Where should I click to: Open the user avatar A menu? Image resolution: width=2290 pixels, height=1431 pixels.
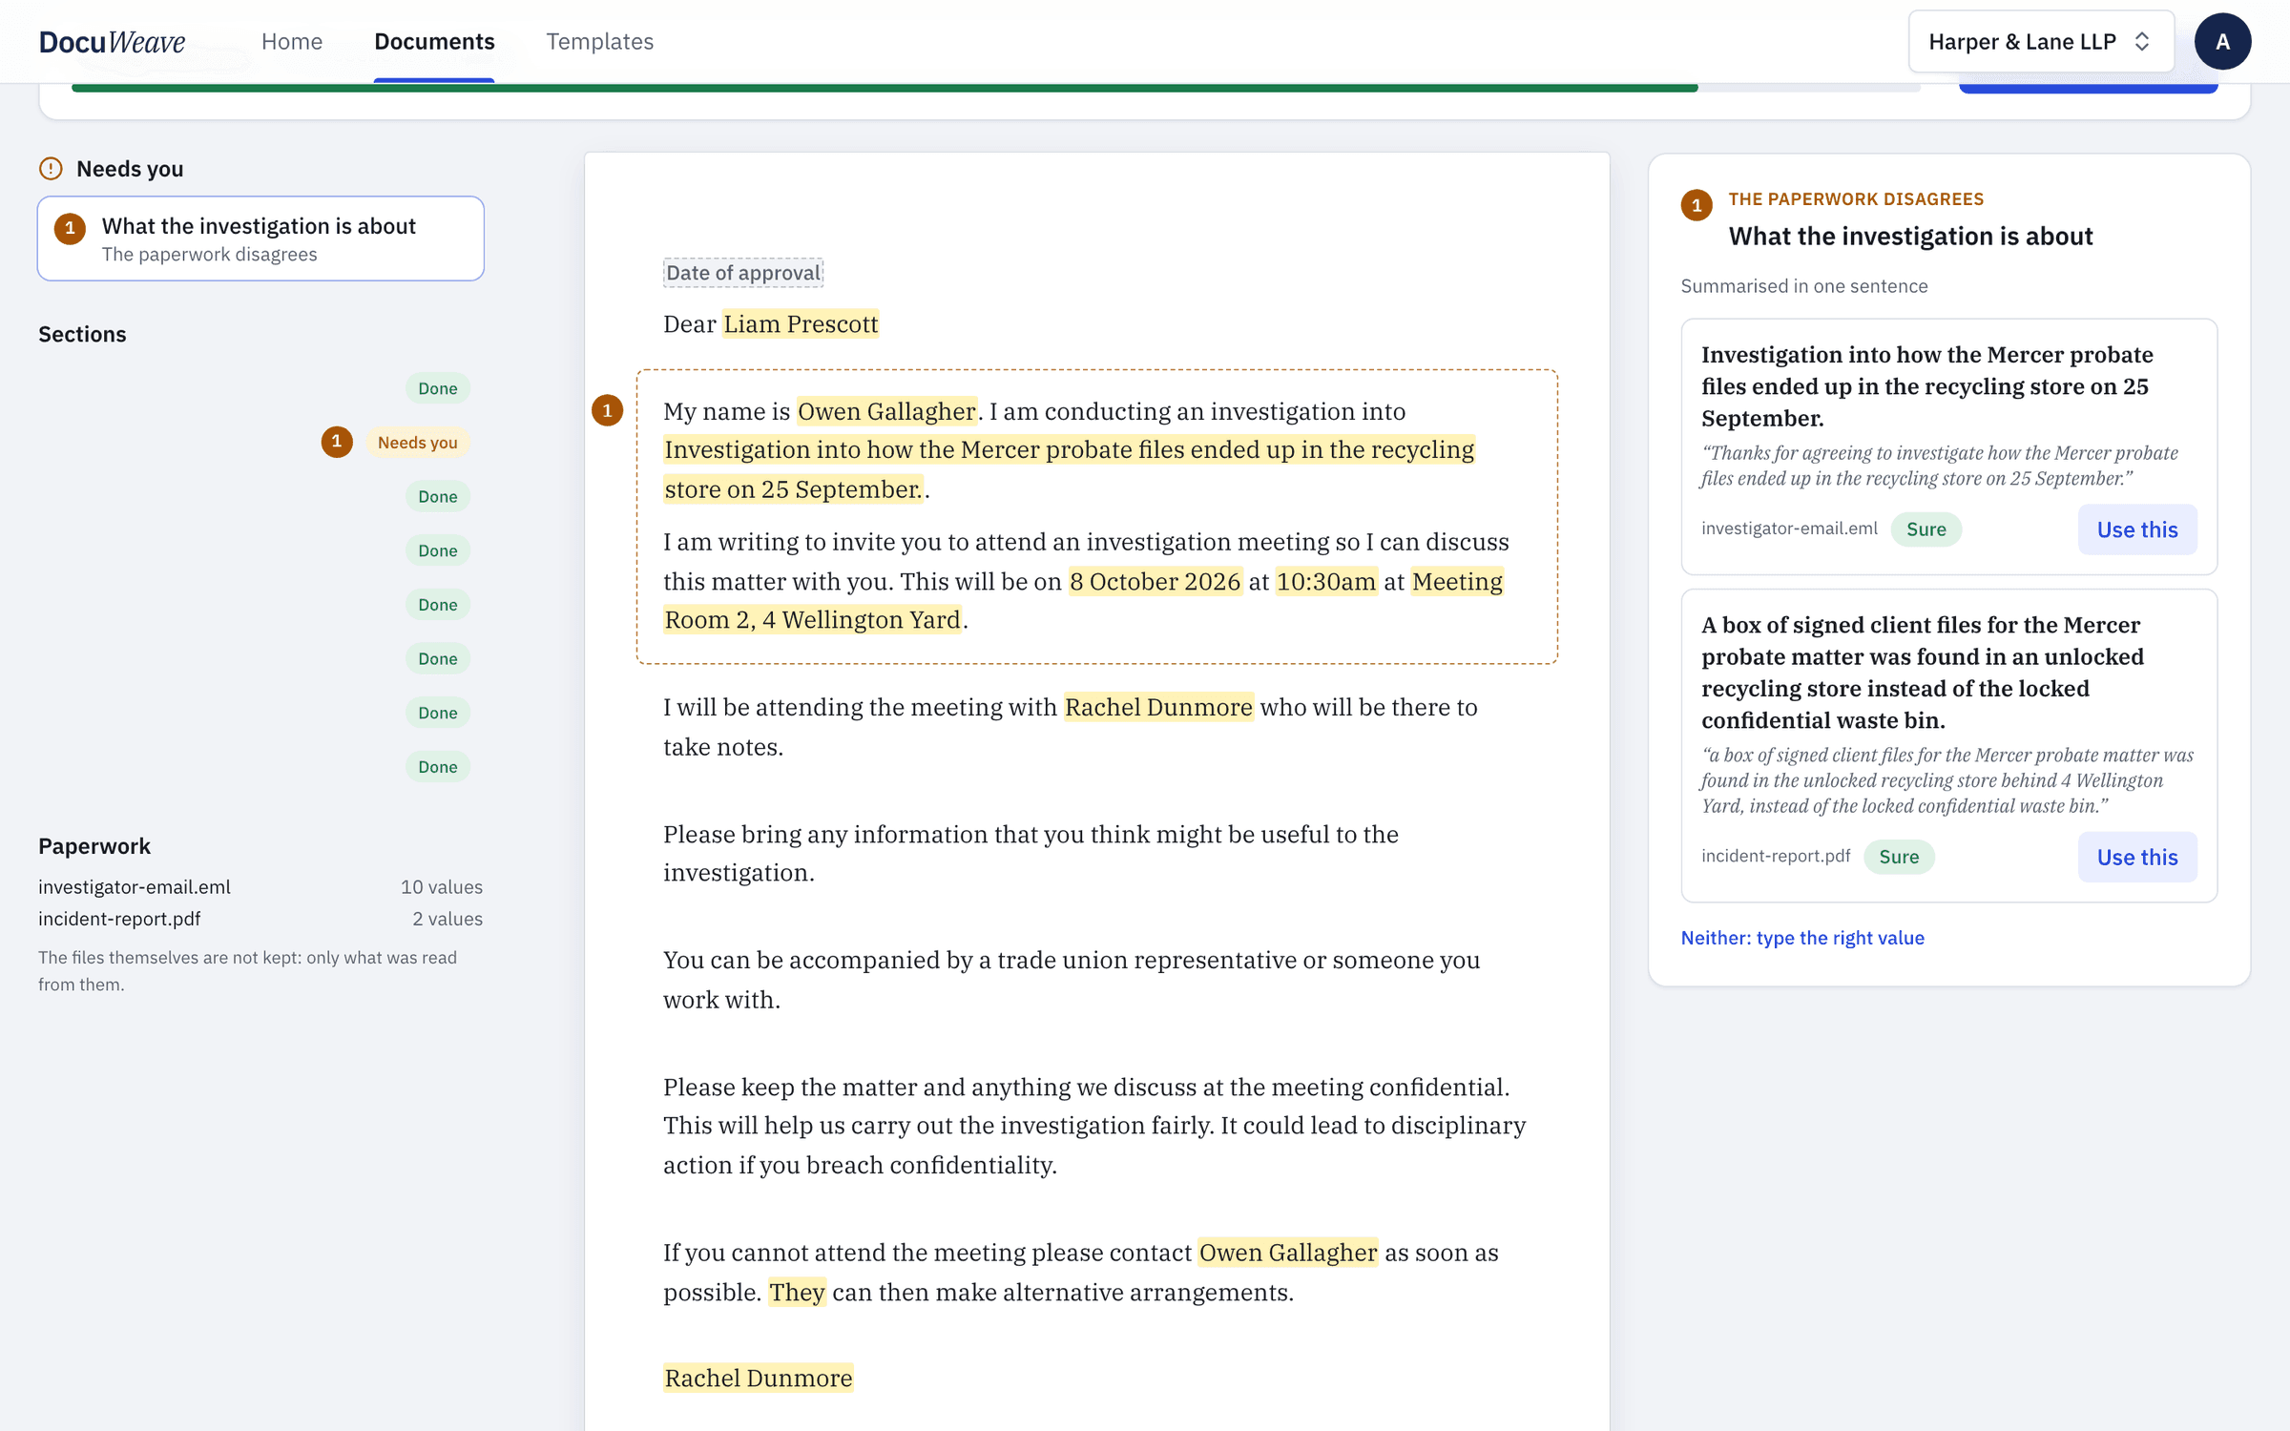(x=2222, y=41)
